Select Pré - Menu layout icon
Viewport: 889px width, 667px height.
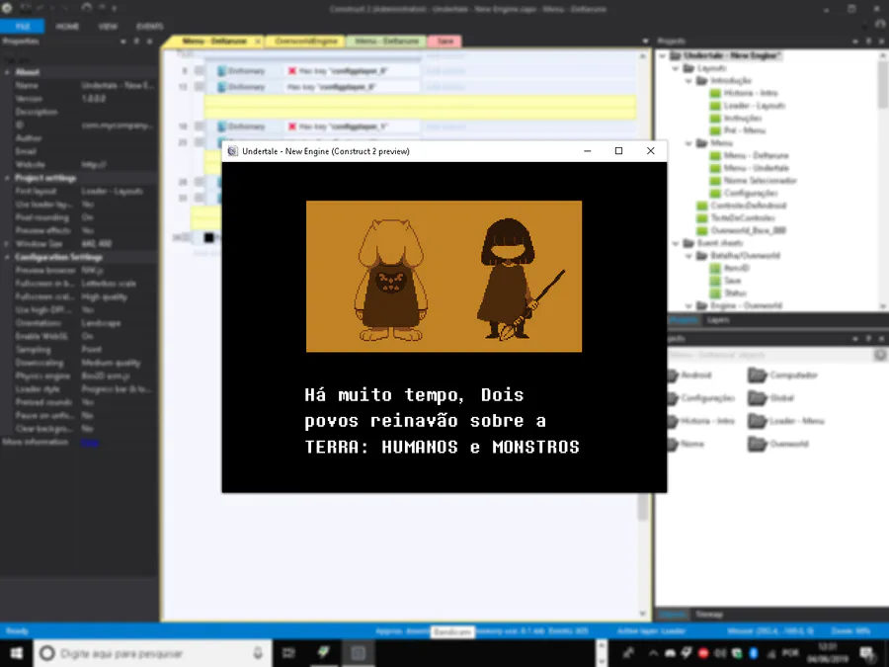point(715,130)
